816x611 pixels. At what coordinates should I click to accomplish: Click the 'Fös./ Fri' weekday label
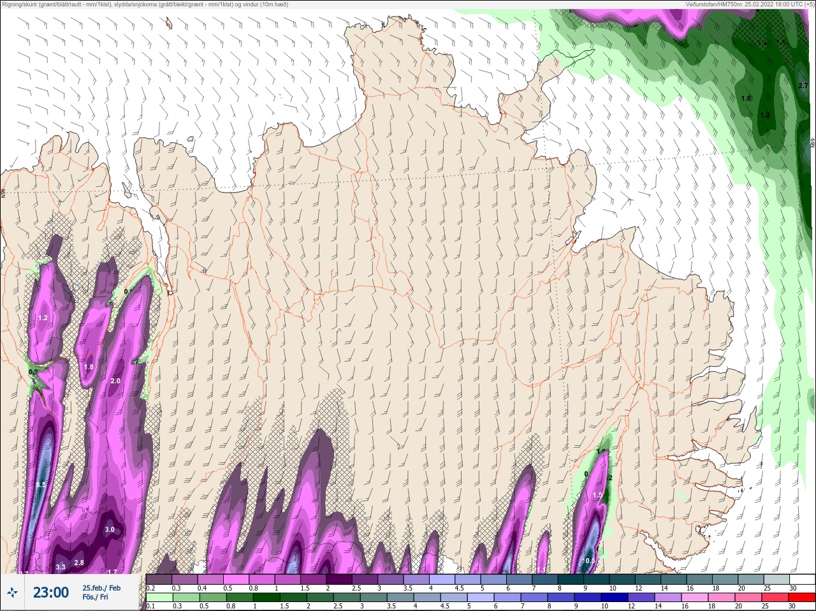96,598
